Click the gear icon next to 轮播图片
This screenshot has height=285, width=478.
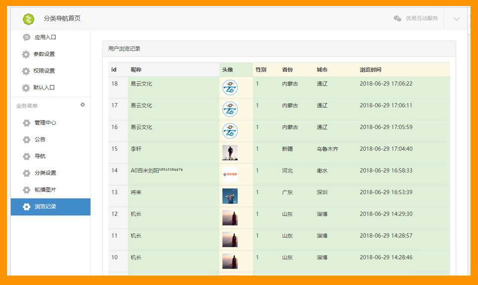point(26,190)
